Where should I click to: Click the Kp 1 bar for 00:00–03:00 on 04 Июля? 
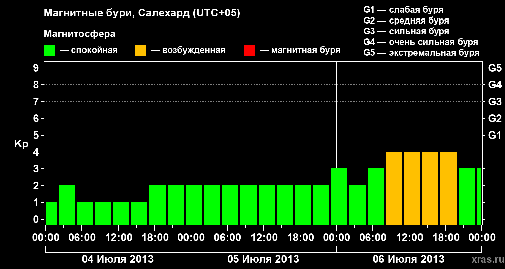click(51, 213)
